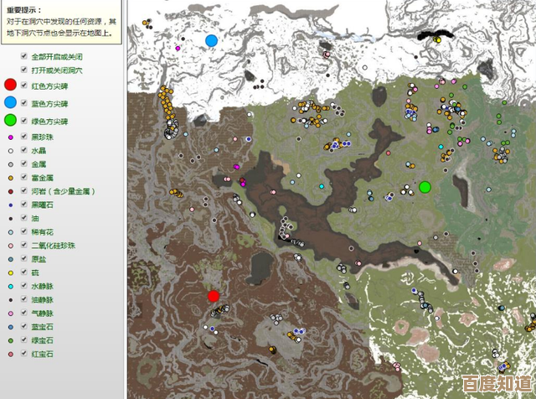Click the magenta 黑珍珠 legend dot
This screenshot has width=536, height=399.
coord(10,137)
